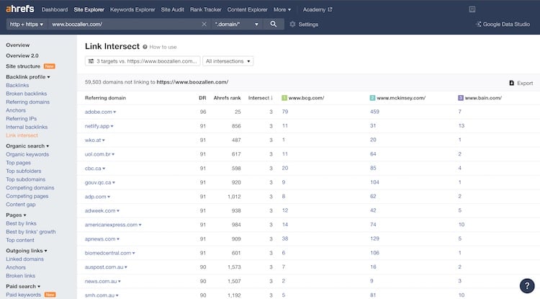The image size is (540, 299).
Task: Click the 3 targets filter button
Action: 143,61
